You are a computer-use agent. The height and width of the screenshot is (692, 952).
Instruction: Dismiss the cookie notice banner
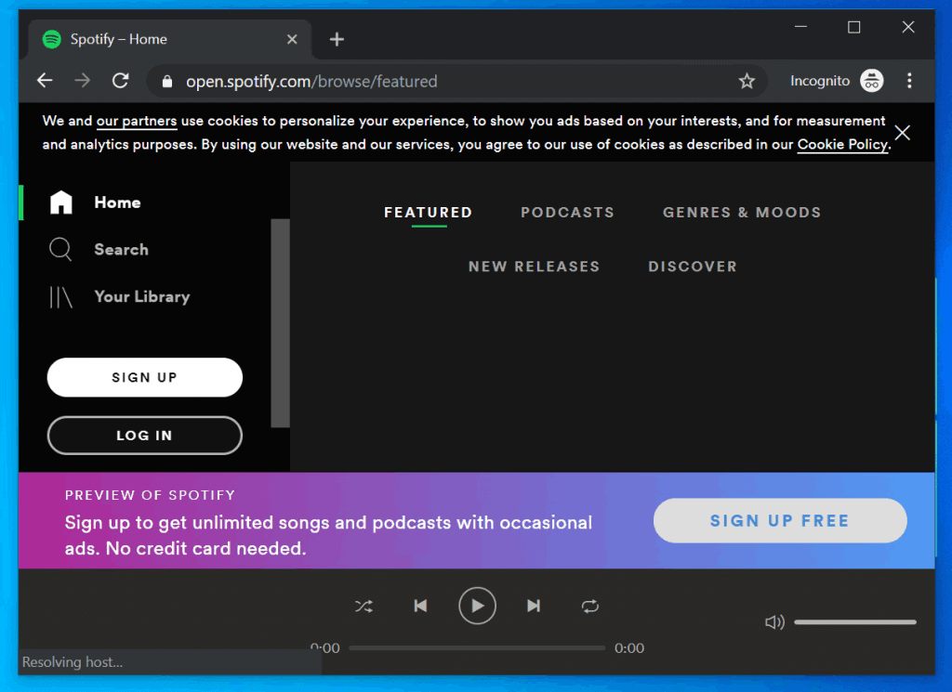[x=902, y=133]
